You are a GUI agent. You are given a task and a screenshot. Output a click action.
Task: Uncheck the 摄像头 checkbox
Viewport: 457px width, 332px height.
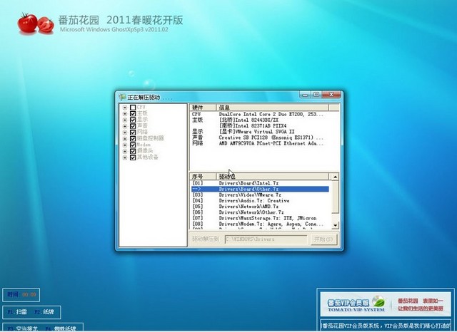click(x=133, y=151)
